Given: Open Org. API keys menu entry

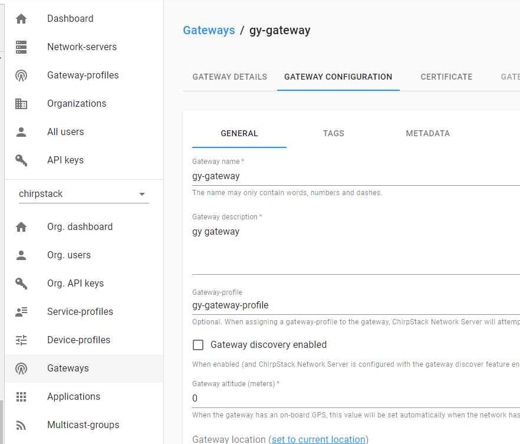Looking at the screenshot, I should [x=84, y=284].
